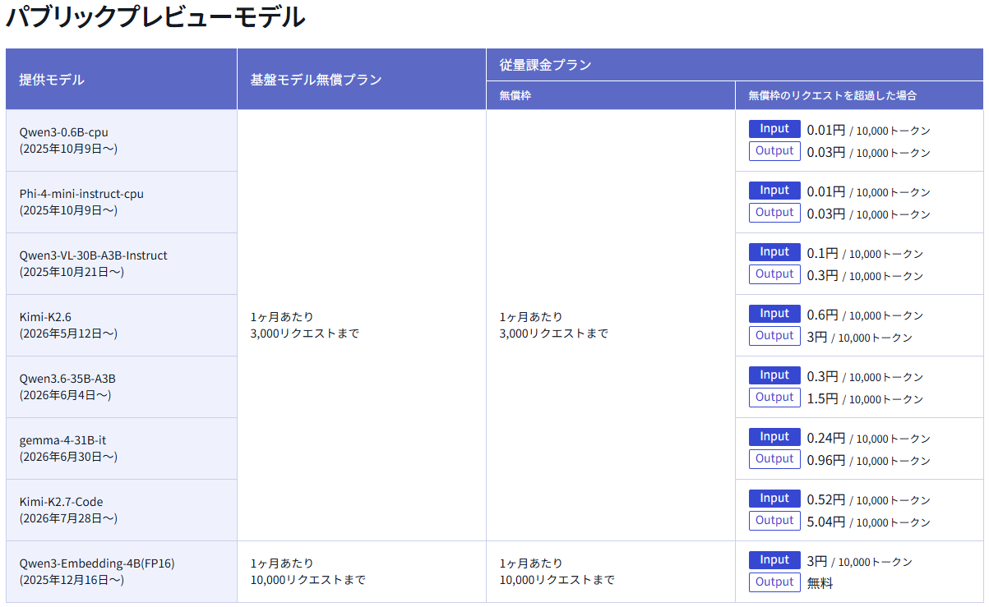Click the 3円 output price of Kimi-K2.6

tap(817, 337)
